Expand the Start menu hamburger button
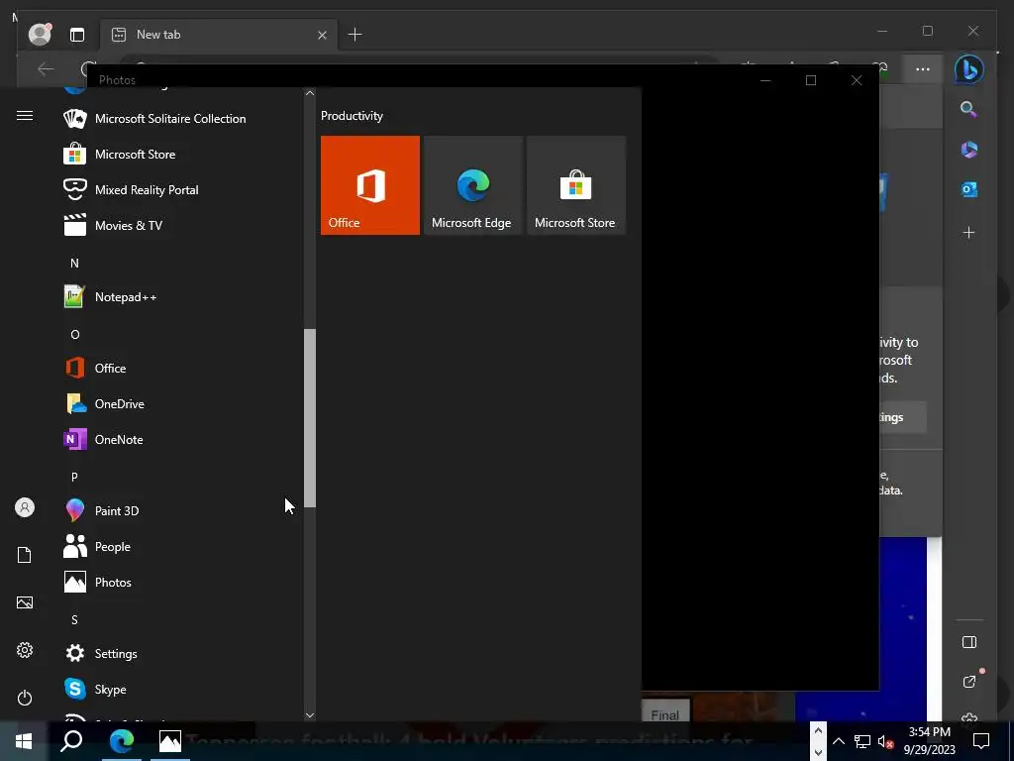The height and width of the screenshot is (761, 1014). pos(25,115)
